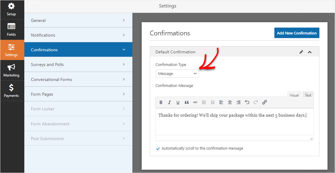
Task: Apply strikethrough using the ABC icon
Action: pos(195,103)
